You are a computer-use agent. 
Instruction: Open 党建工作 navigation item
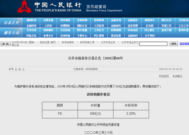tap(167, 26)
